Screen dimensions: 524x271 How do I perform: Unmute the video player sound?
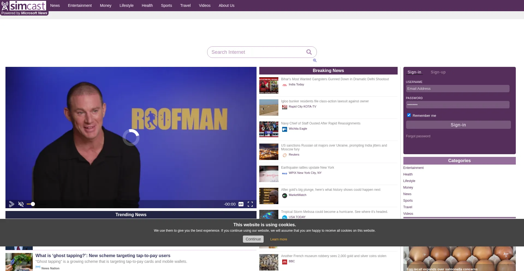pos(21,204)
